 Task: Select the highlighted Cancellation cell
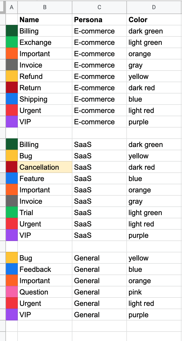45,167
